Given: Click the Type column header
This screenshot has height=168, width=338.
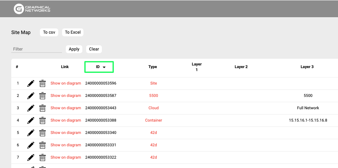Looking at the screenshot, I should click(153, 67).
